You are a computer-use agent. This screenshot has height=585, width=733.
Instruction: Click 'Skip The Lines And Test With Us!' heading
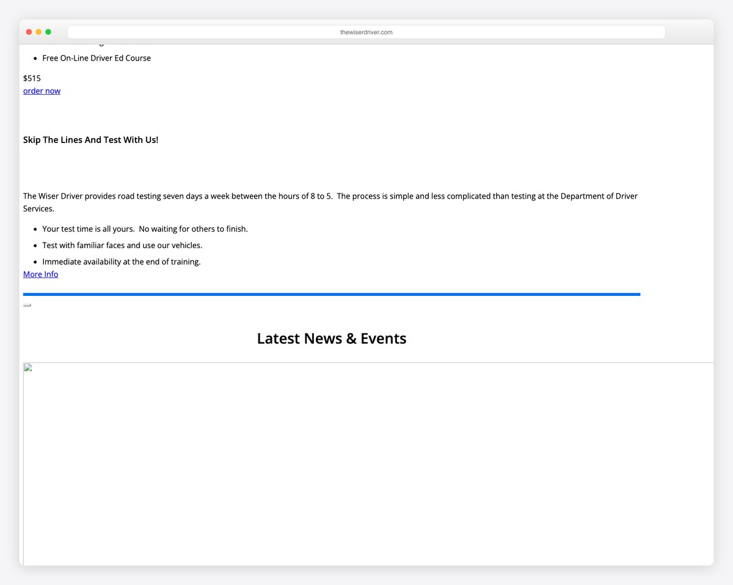click(90, 139)
